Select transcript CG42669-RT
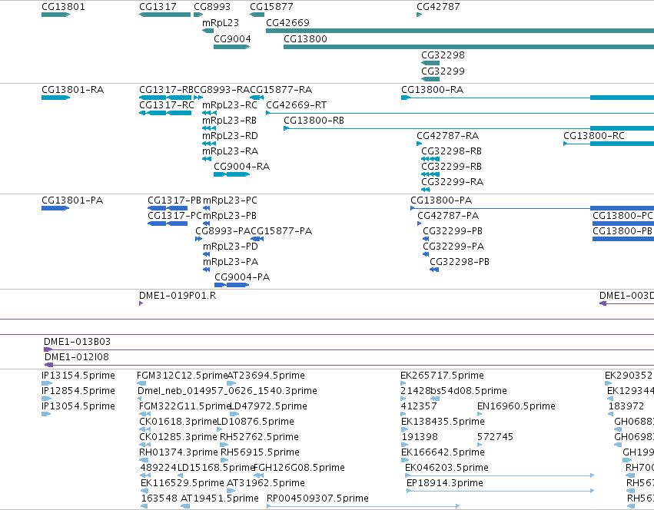Image resolution: width=654 pixels, height=510 pixels. [x=297, y=105]
